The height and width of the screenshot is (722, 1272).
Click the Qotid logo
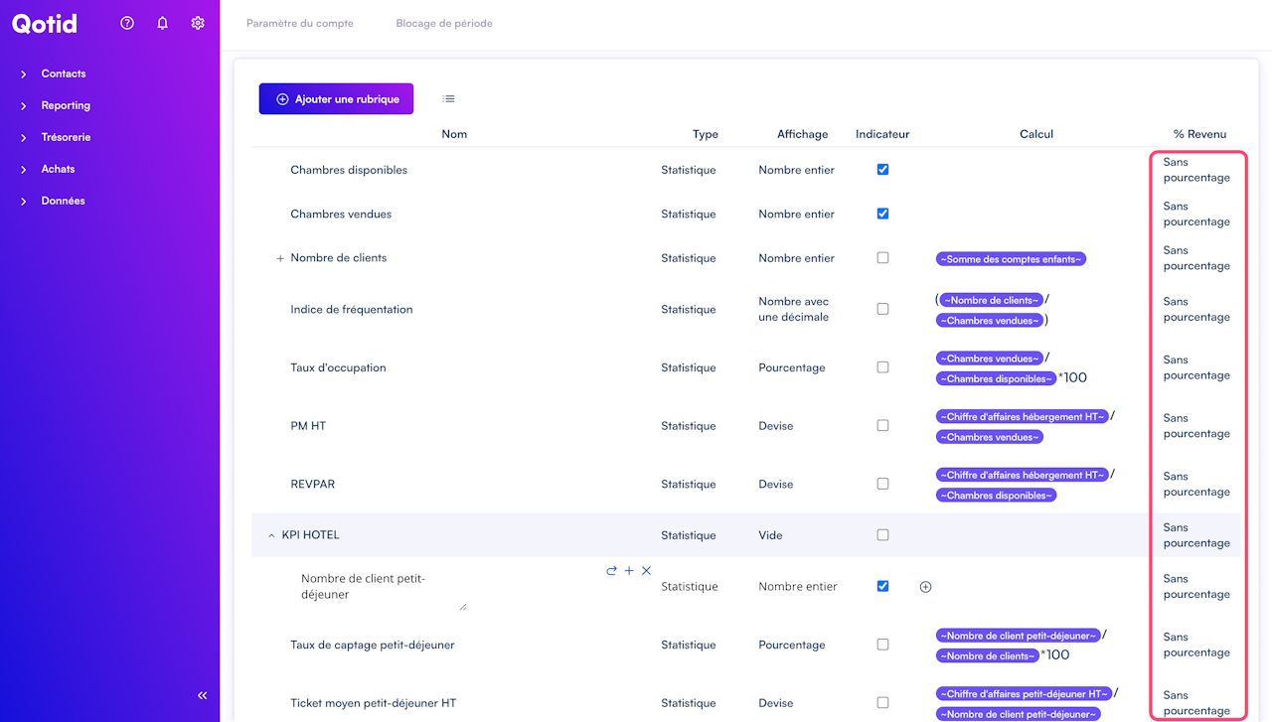45,24
